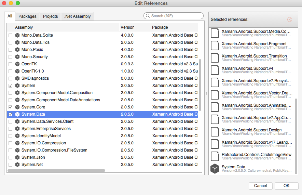Click the Mono.Posix assembly cube icon
Viewport: 302px width, 195px height.
17,50
